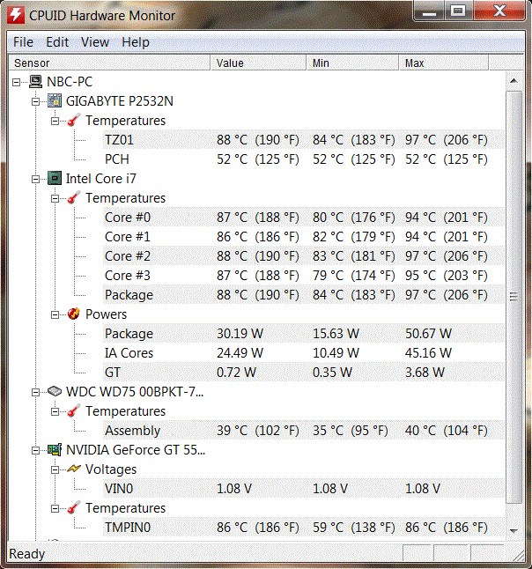Click the WDC WD75 hard drive icon
The image size is (532, 569).
point(55,392)
